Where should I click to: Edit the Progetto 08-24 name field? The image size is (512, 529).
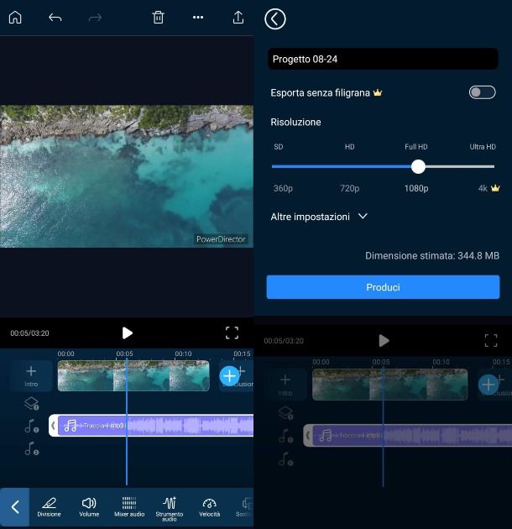coord(383,59)
